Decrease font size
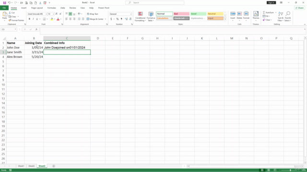The width and height of the screenshot is (307, 172). 60,14
